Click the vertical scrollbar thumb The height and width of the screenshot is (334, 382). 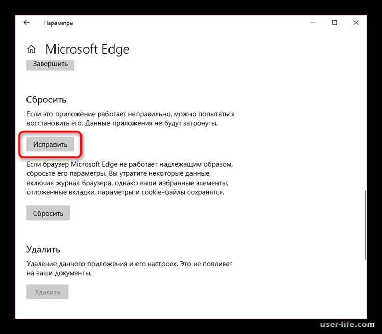point(365,225)
